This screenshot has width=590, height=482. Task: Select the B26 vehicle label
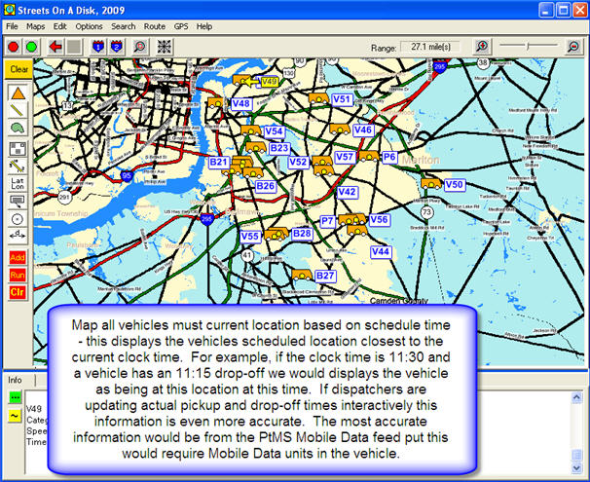(x=265, y=186)
